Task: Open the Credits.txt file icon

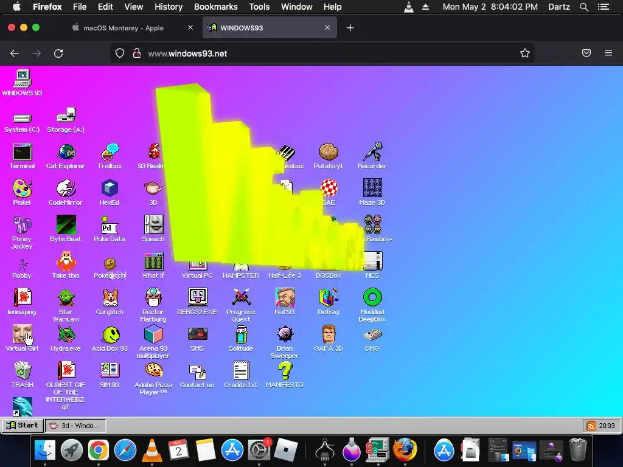Action: point(241,375)
